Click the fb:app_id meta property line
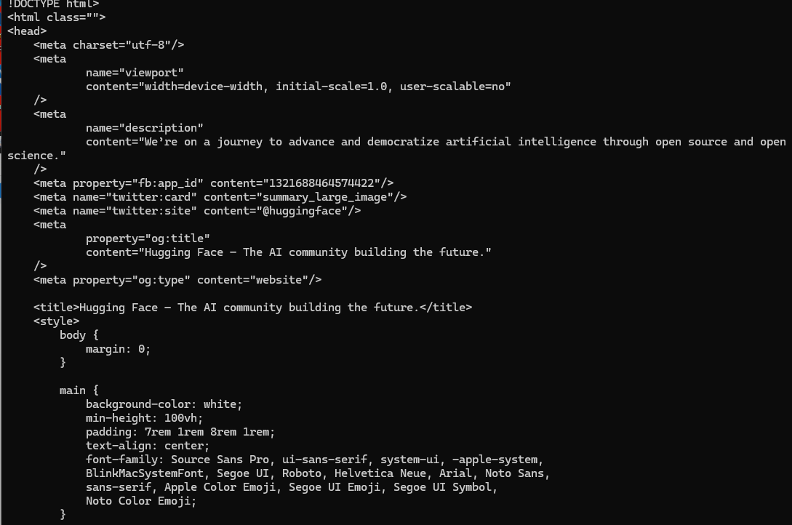The image size is (792, 525). click(213, 183)
